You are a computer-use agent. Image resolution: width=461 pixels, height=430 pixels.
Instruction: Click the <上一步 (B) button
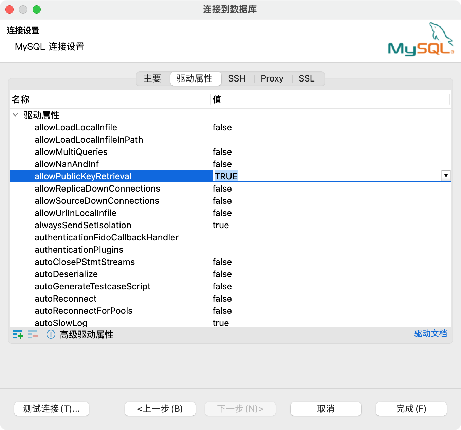pos(160,409)
